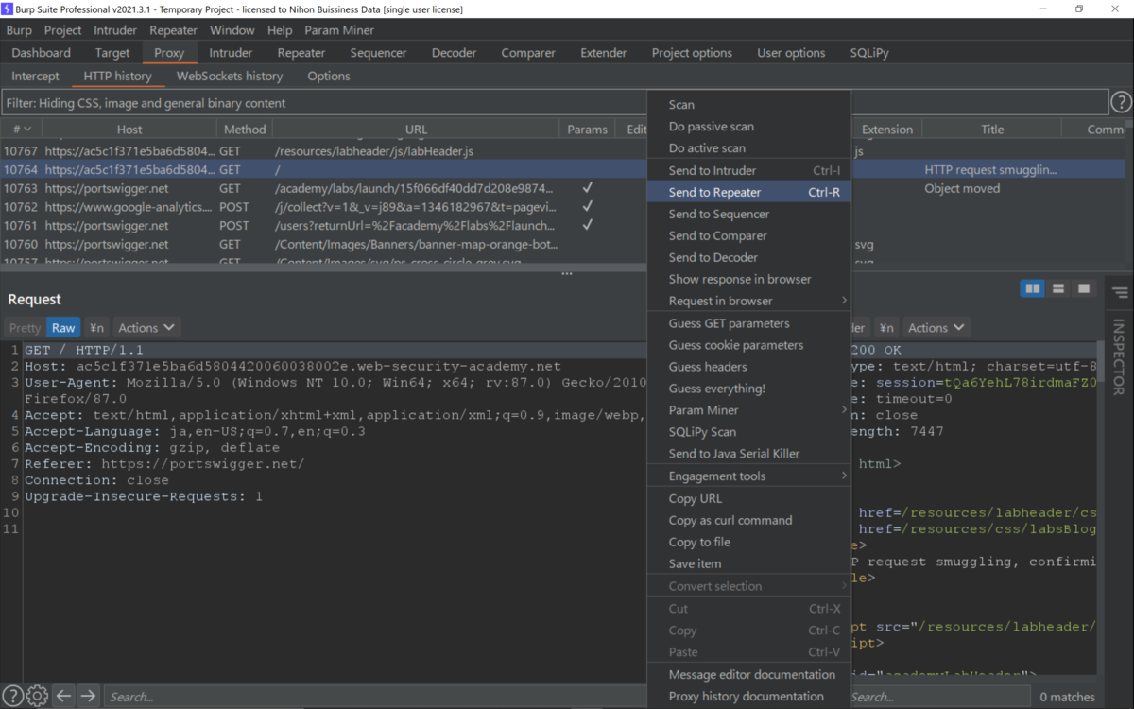
Task: Toggle ¥n character display in the Request editor
Action: (95, 327)
